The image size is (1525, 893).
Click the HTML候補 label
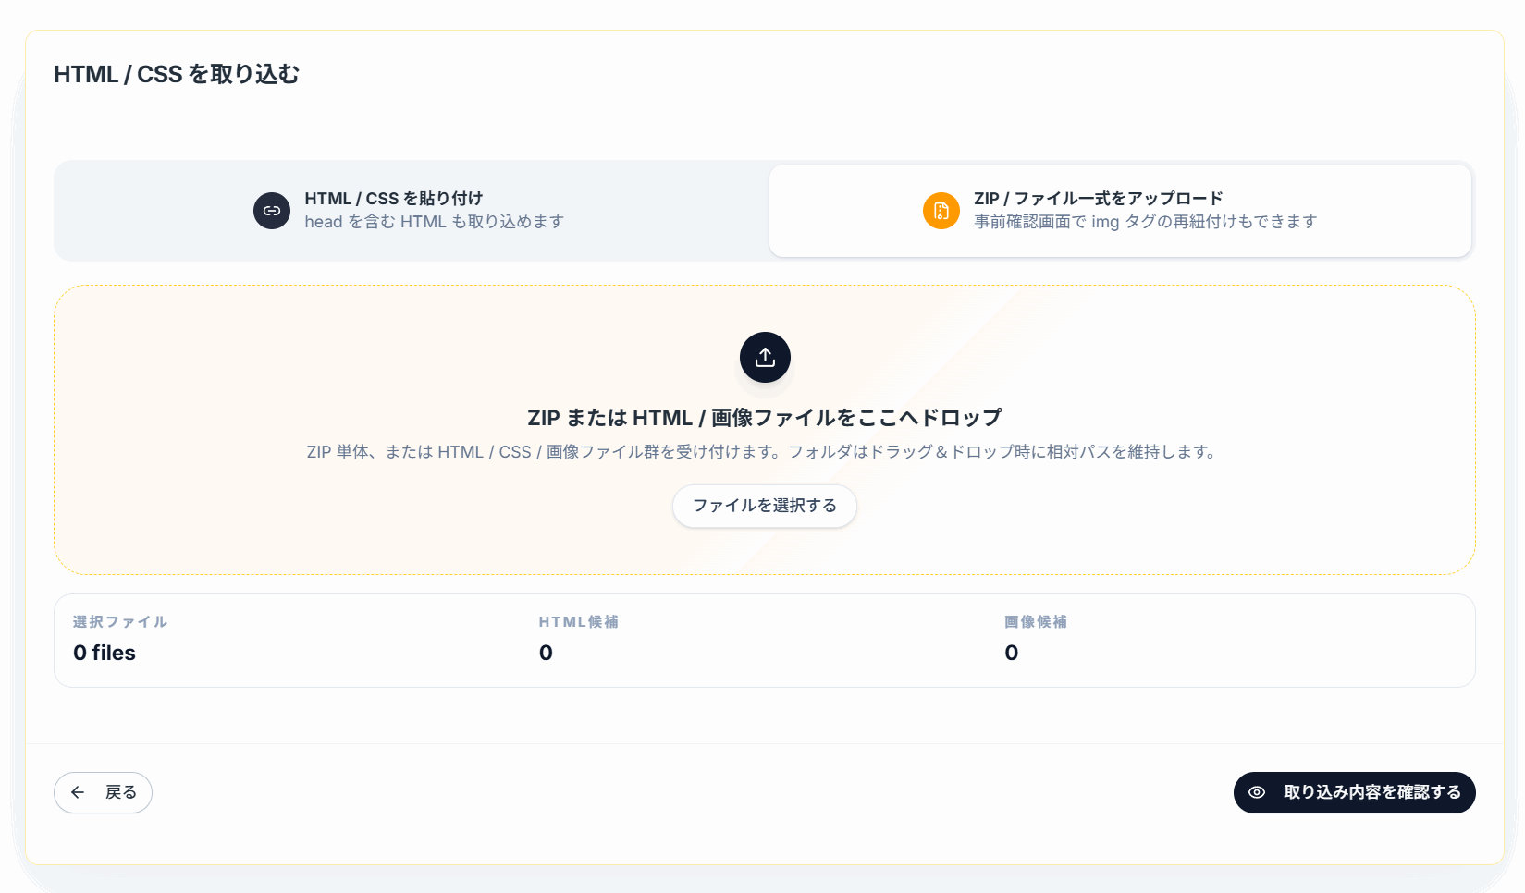pos(579,622)
